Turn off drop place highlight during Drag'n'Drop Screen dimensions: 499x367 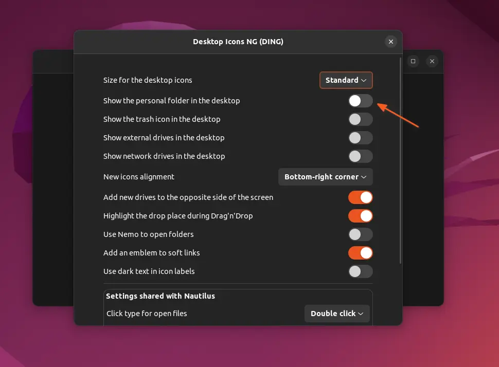[360, 216]
